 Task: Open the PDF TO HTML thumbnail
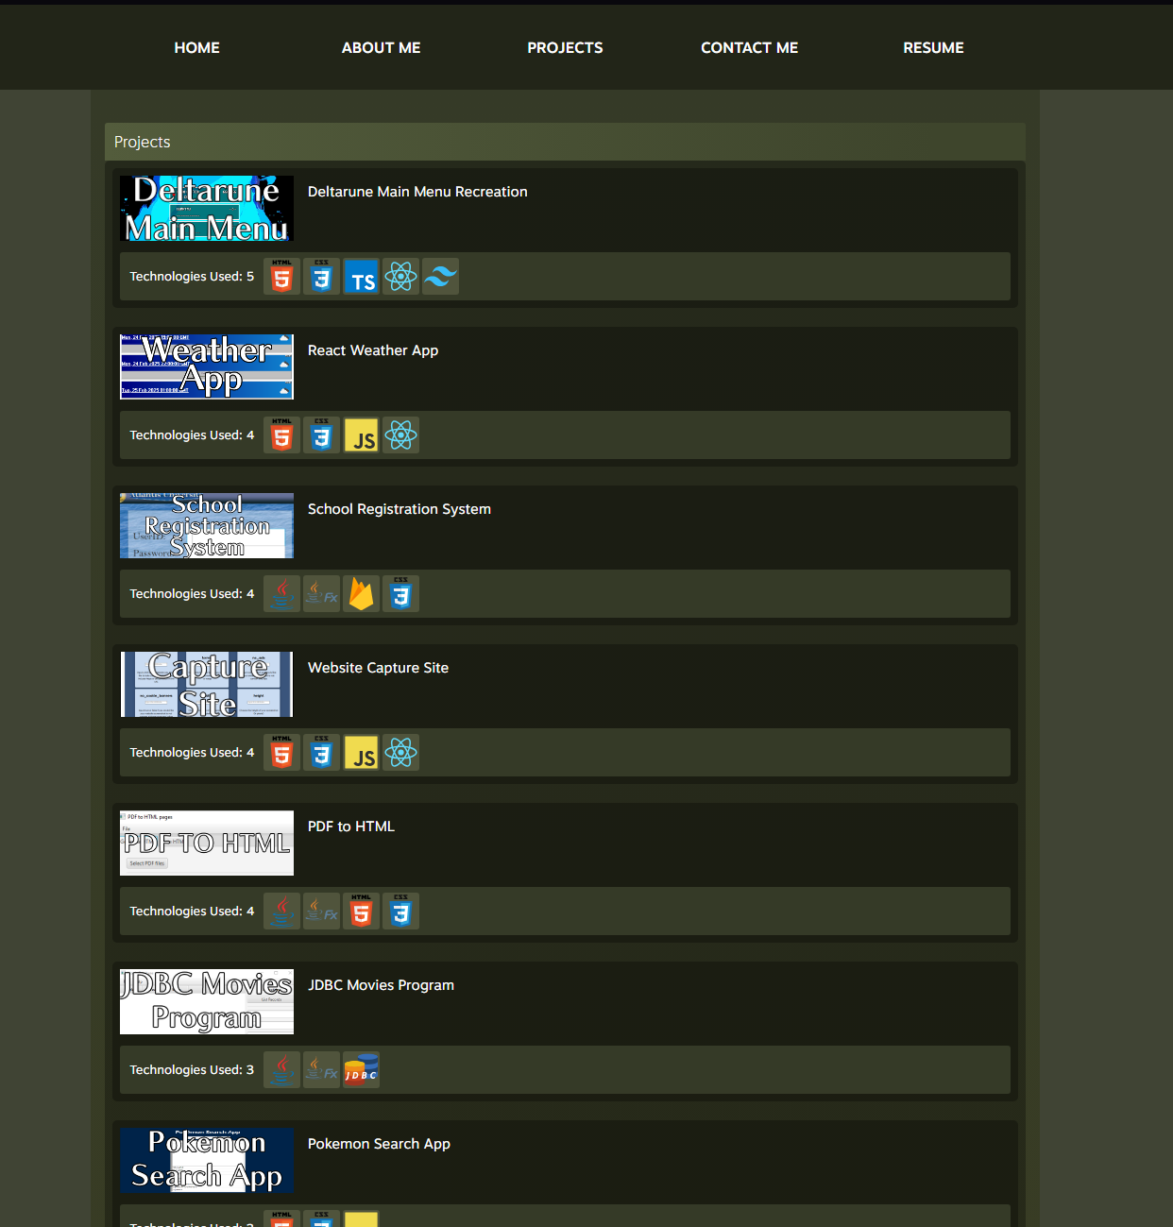click(207, 843)
